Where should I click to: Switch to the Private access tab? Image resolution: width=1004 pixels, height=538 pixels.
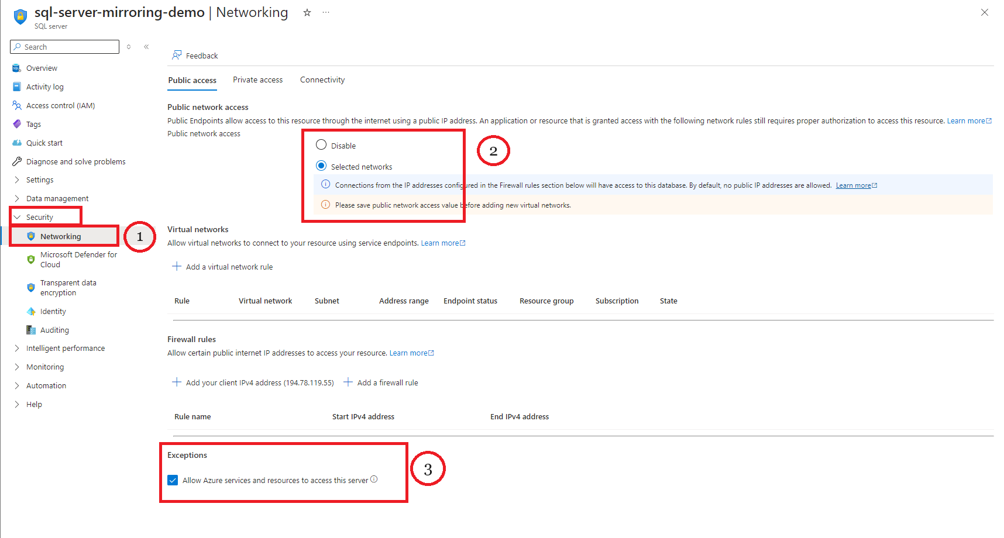257,80
